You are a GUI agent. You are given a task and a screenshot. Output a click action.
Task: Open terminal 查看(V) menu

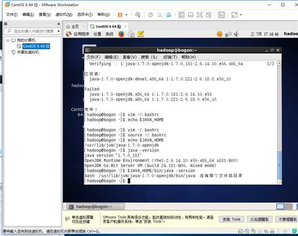pyautogui.click(x=130, y=57)
